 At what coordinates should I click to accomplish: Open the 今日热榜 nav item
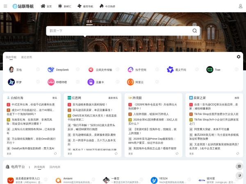[x=107, y=6]
